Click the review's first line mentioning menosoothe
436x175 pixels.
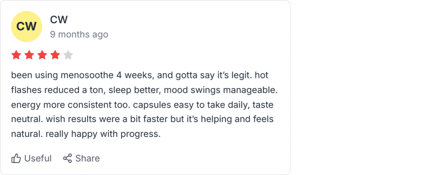[140, 75]
